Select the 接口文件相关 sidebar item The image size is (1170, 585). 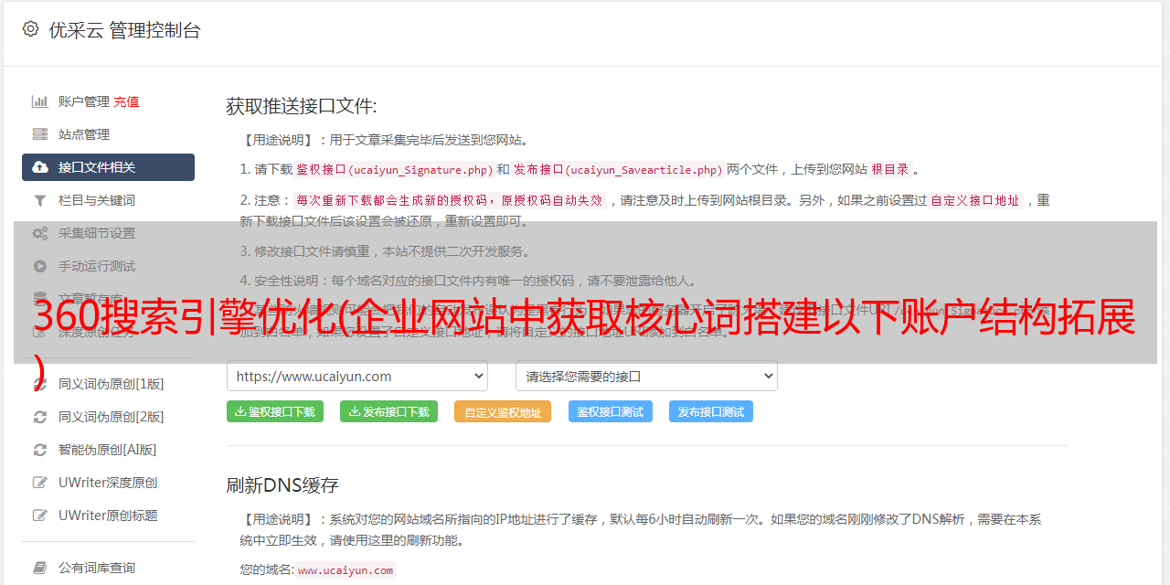[x=108, y=167]
